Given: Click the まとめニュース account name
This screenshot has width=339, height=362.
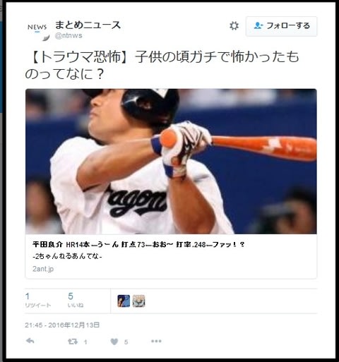Looking at the screenshot, I should pos(88,25).
